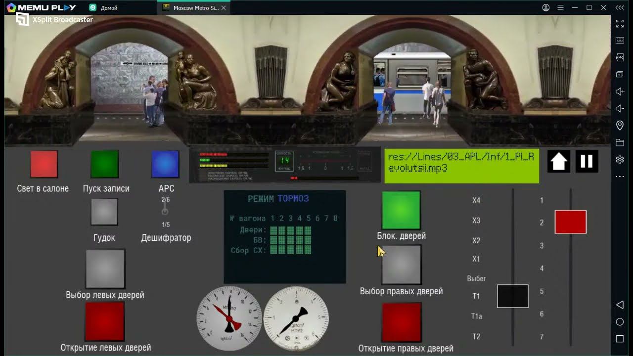Image resolution: width=633 pixels, height=356 pixels.
Task: Open right doors with red Открытие правых дверей
Action: [x=401, y=322]
